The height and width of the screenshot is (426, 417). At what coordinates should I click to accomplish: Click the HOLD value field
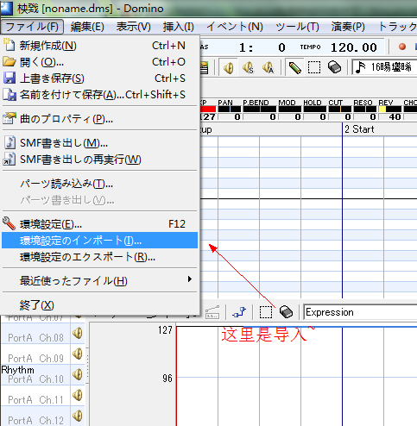pyautogui.click(x=315, y=116)
